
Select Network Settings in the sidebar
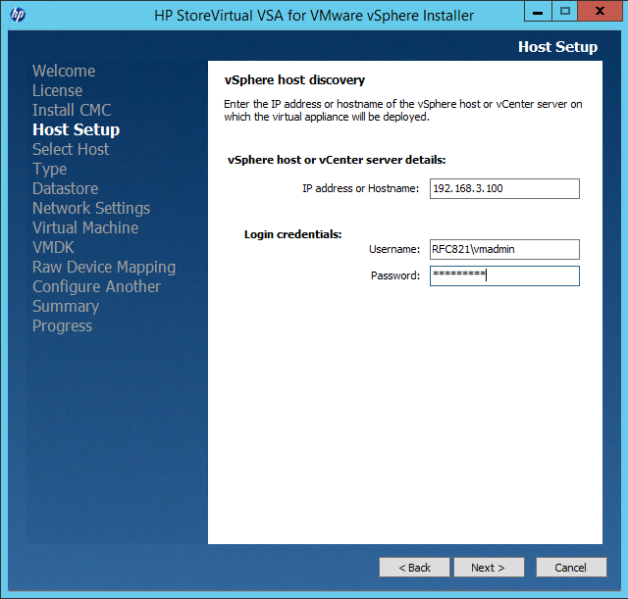pos(91,209)
